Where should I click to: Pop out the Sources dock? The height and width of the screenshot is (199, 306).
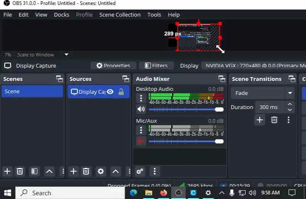[x=126, y=79]
